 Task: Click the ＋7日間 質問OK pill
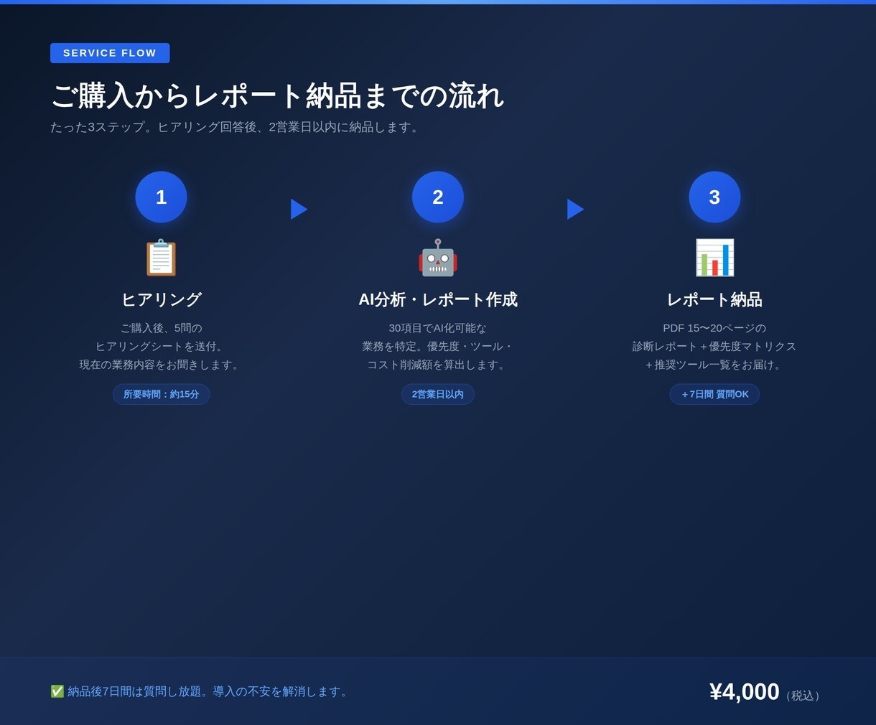click(x=714, y=394)
